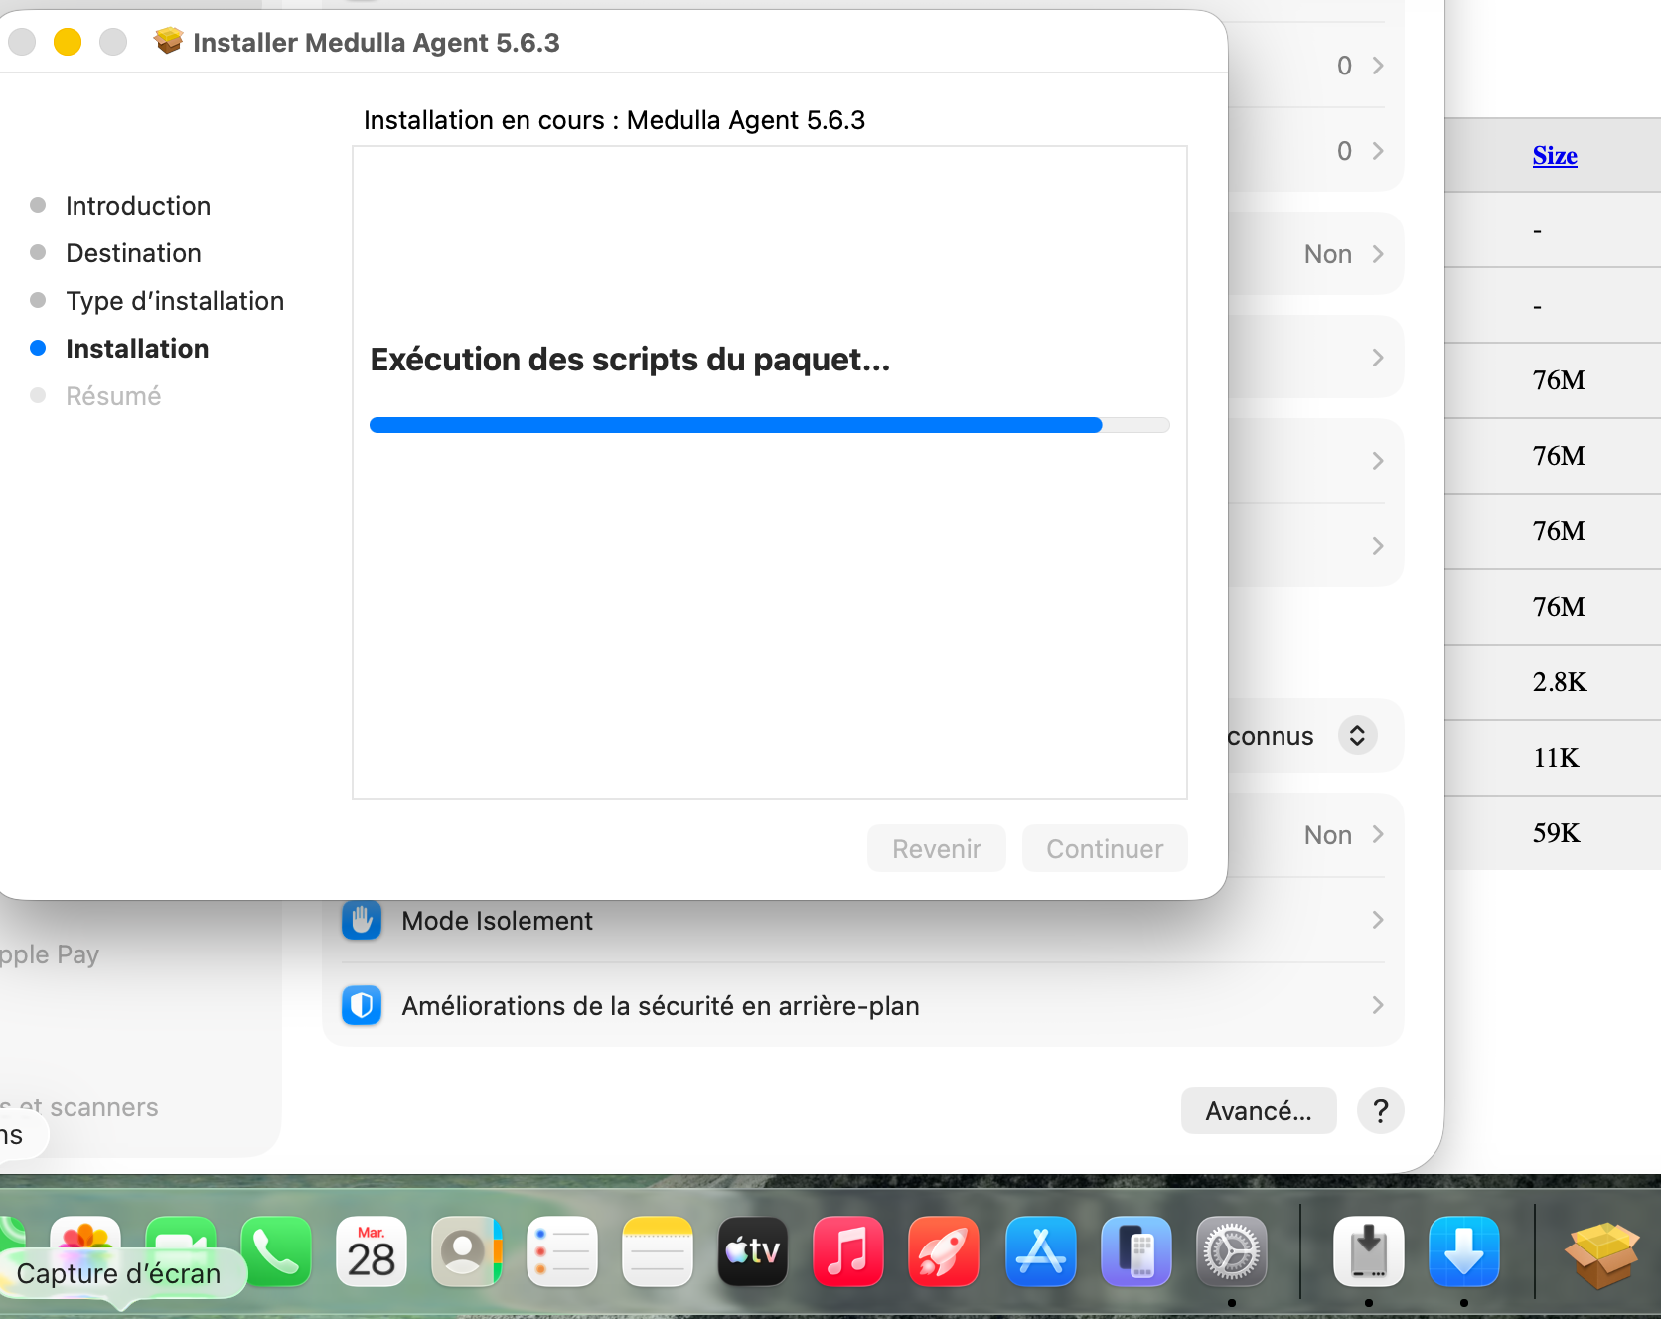The image size is (1661, 1319).
Task: Click 'Installation en cours : Medulla Agent 5.6.3' heading
Action: coord(614,120)
